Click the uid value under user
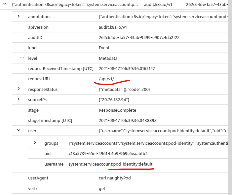The height and width of the screenshot is (195, 234). tap(108, 154)
